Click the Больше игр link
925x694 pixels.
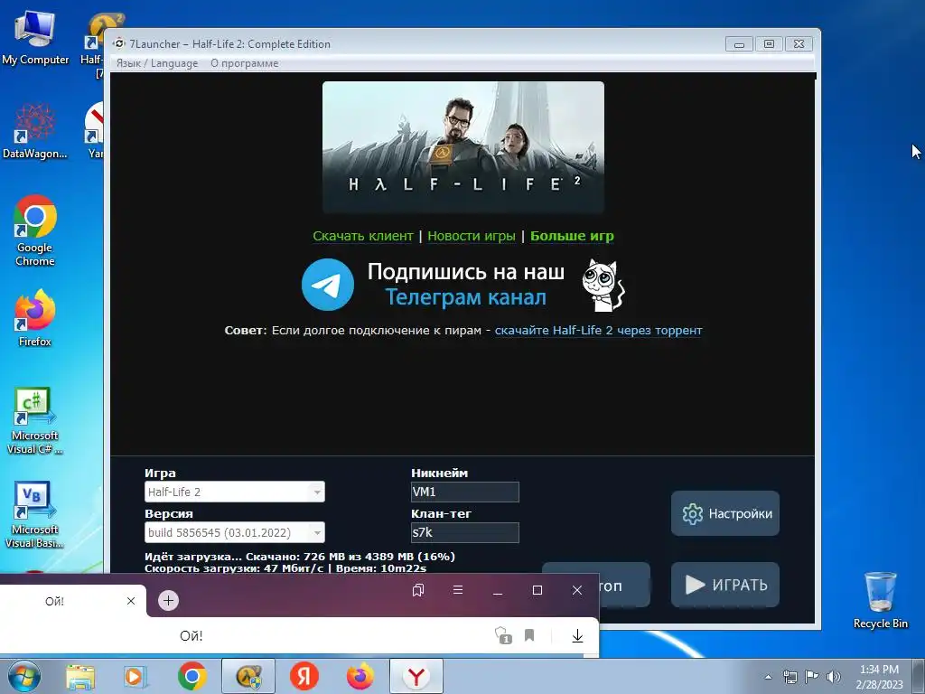pos(572,236)
